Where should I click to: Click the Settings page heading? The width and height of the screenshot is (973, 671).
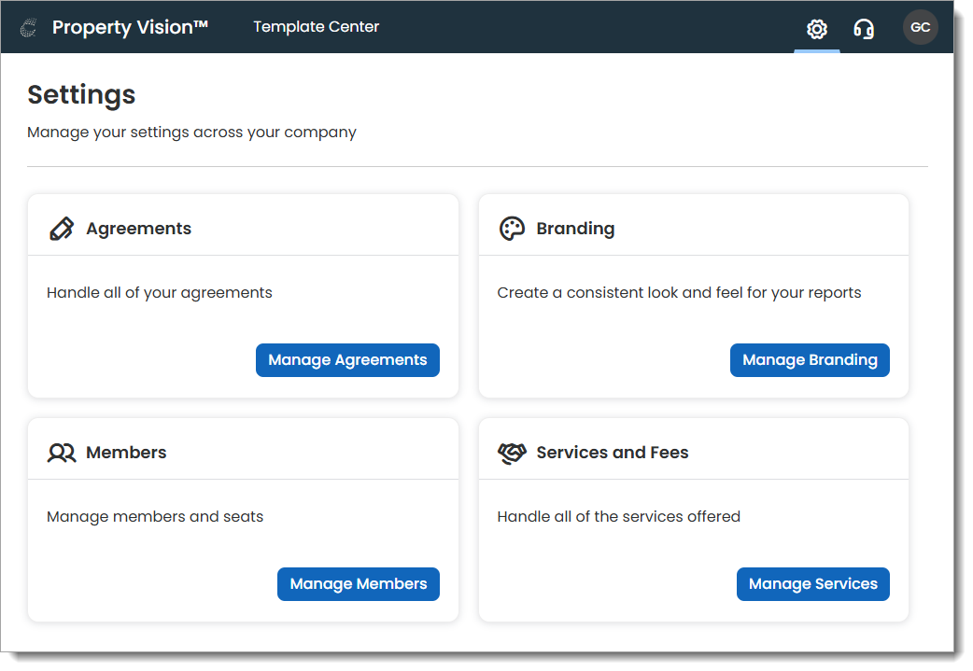pyautogui.click(x=81, y=94)
